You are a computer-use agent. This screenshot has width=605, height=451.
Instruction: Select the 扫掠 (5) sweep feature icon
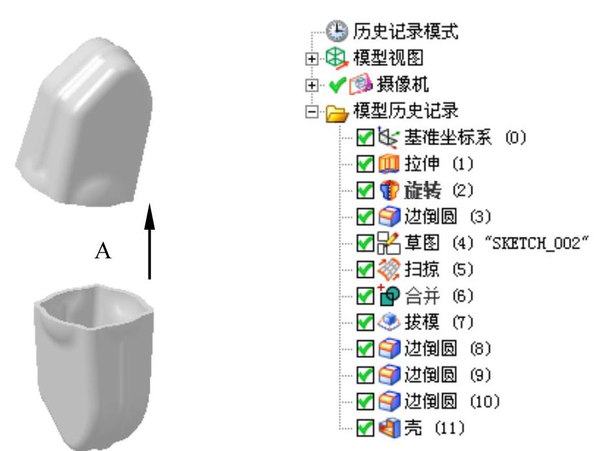(388, 269)
